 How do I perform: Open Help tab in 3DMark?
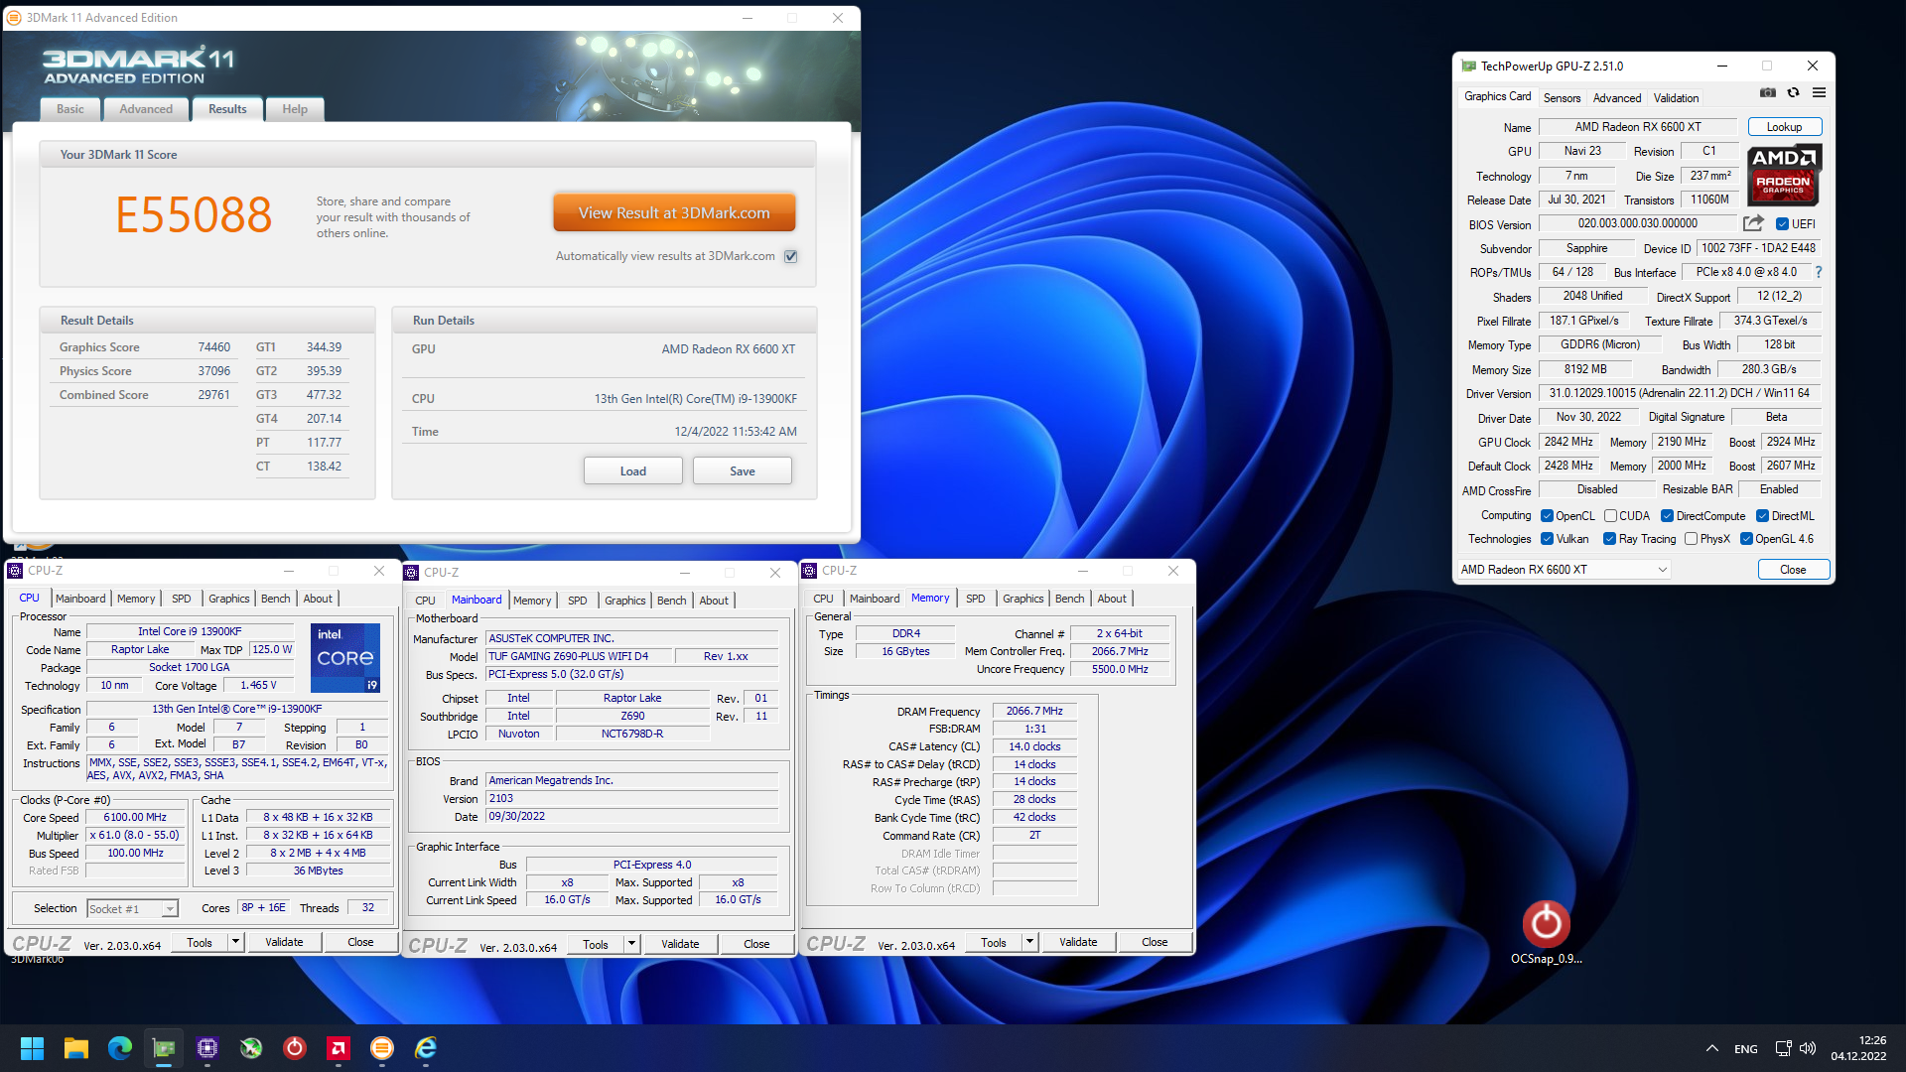tap(295, 109)
